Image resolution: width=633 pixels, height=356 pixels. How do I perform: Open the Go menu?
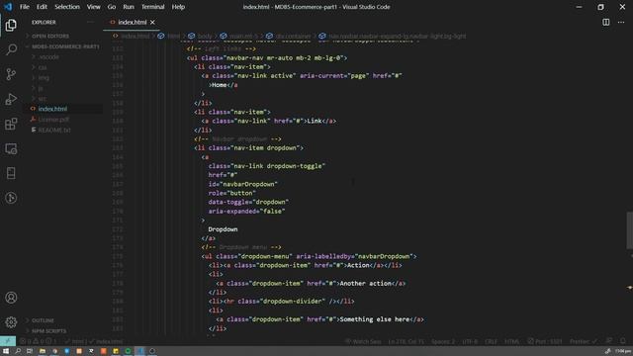coord(112,7)
